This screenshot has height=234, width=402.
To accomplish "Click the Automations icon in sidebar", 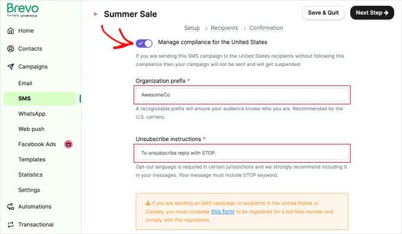I will 11,207.
